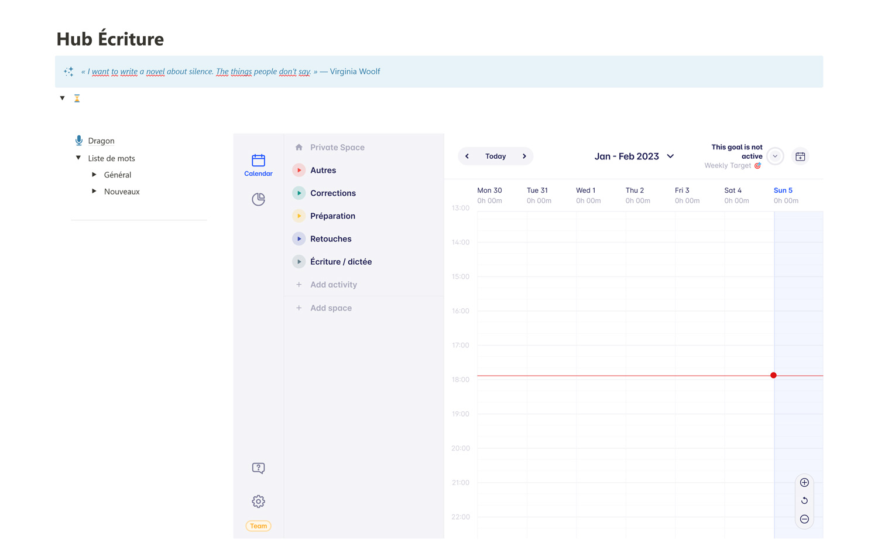878x556 pixels.
Task: Collapse the hourglass toggle block
Action: [62, 98]
